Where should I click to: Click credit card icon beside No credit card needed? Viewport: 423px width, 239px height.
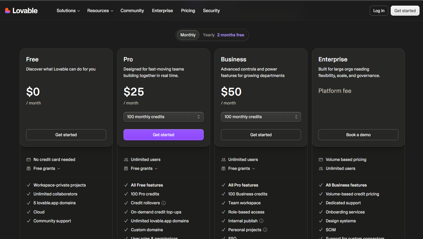pyautogui.click(x=29, y=160)
